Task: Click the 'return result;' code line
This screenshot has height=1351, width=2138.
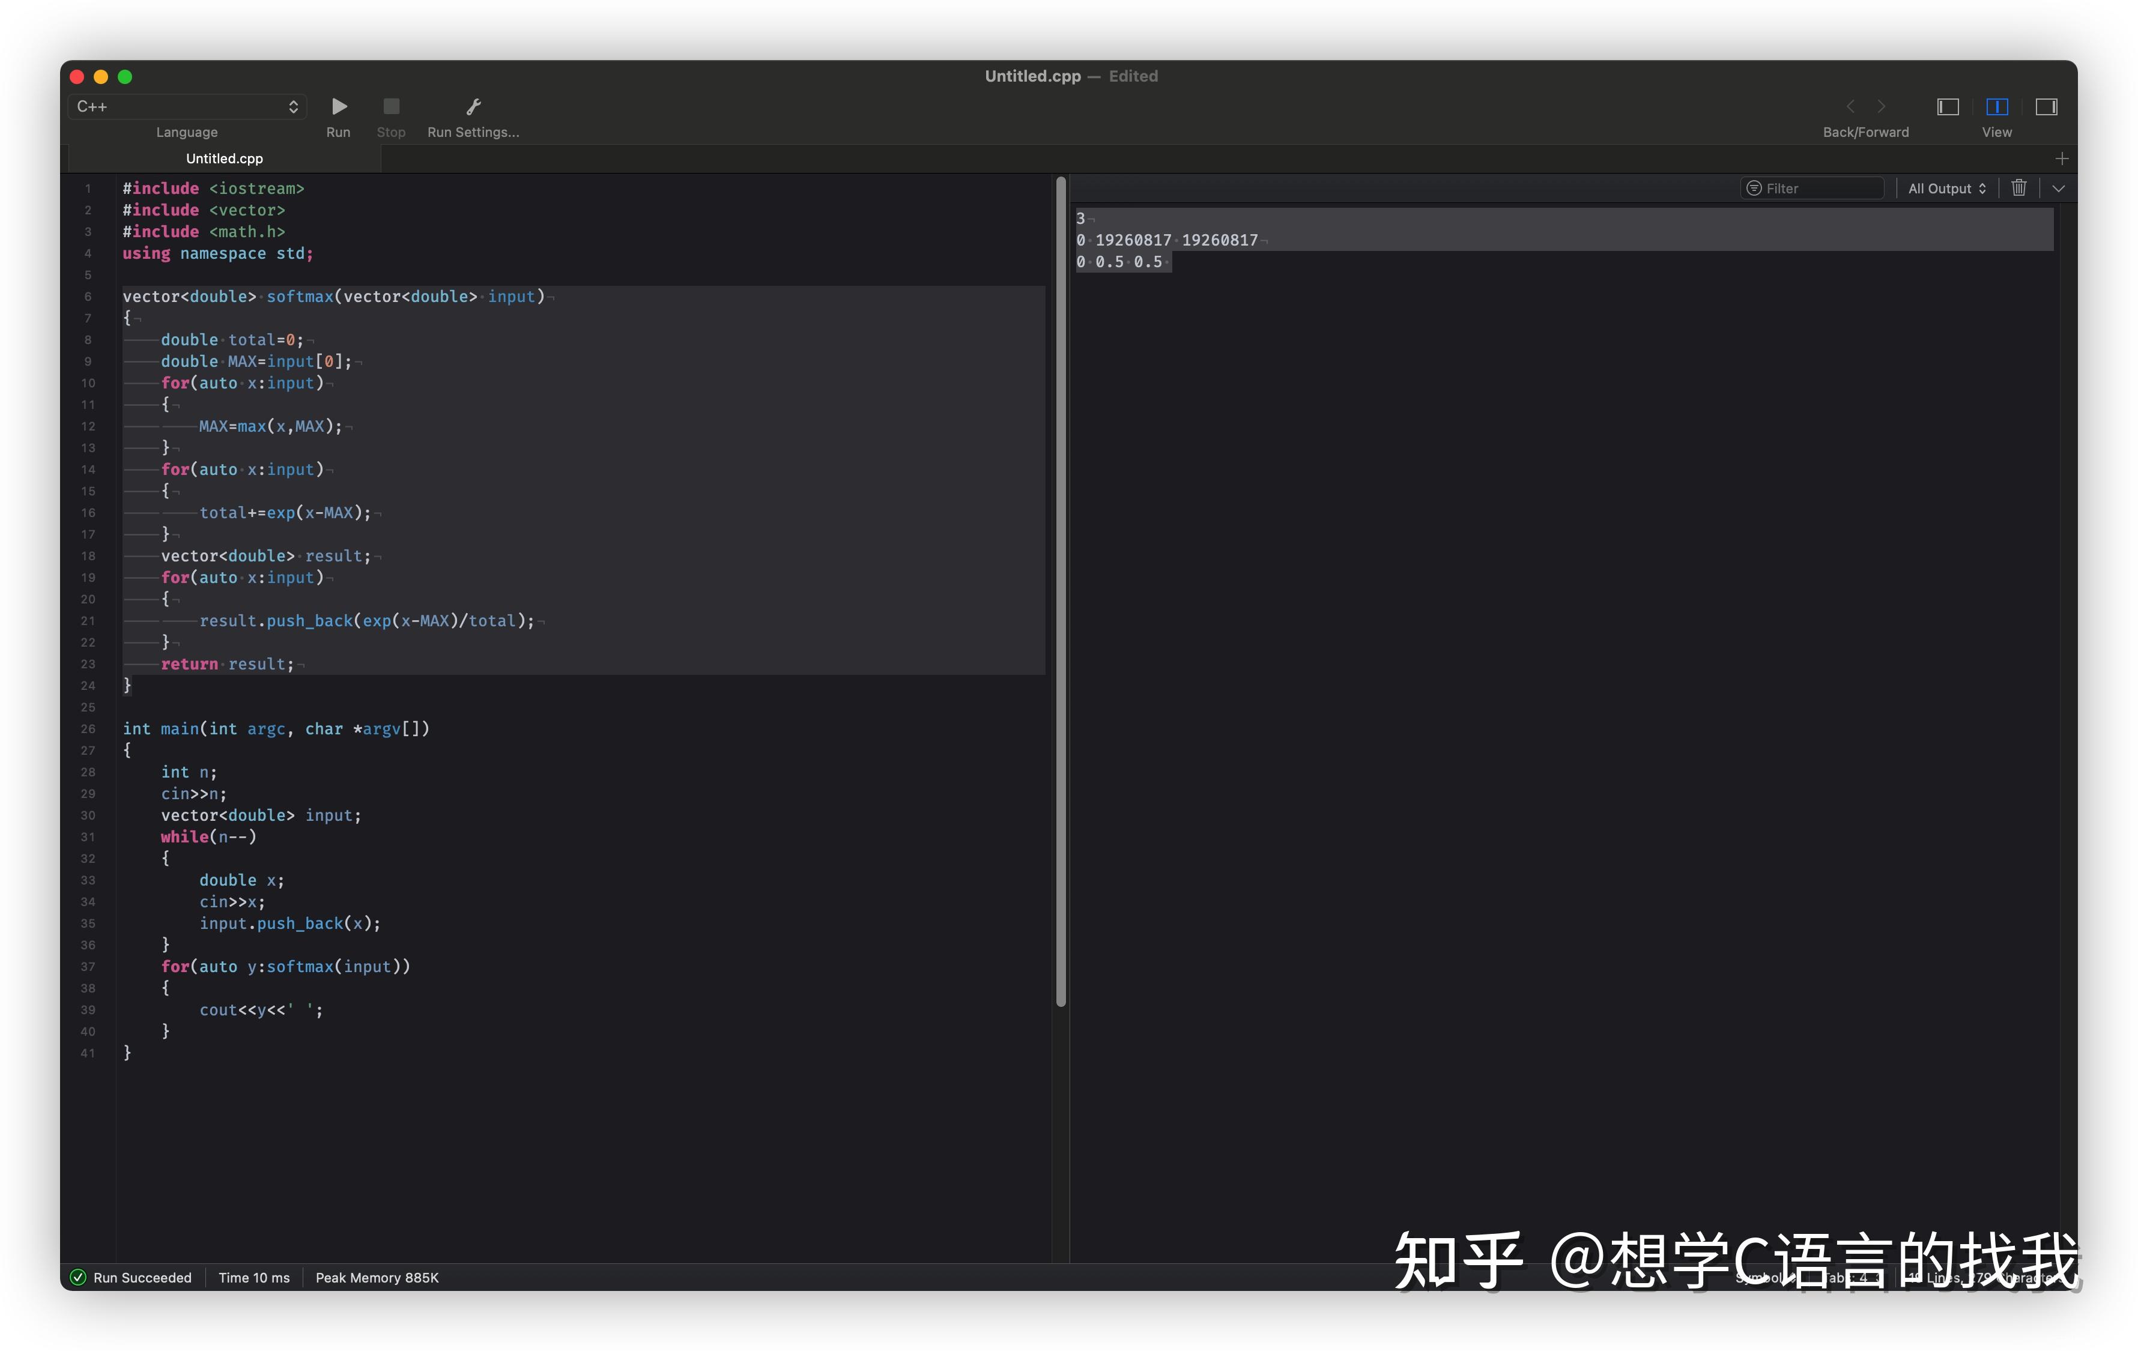Action: coord(227,664)
